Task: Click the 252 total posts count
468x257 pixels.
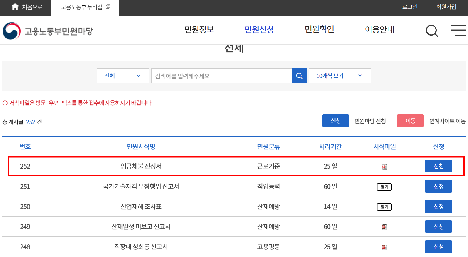Action: click(x=31, y=122)
